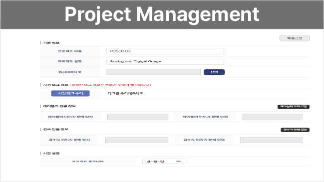Open the calendar icon in date field
The image size is (324, 182).
pos(179,162)
